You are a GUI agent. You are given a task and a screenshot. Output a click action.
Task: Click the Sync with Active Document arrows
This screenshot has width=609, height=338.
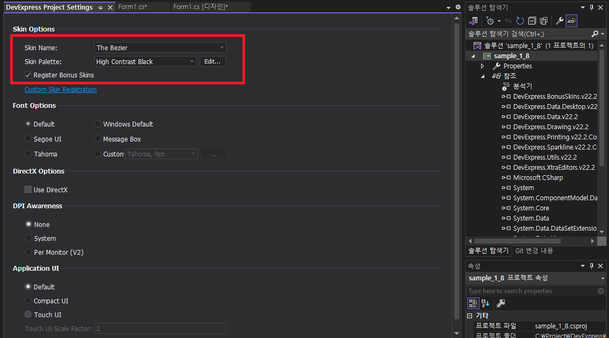coord(508,21)
